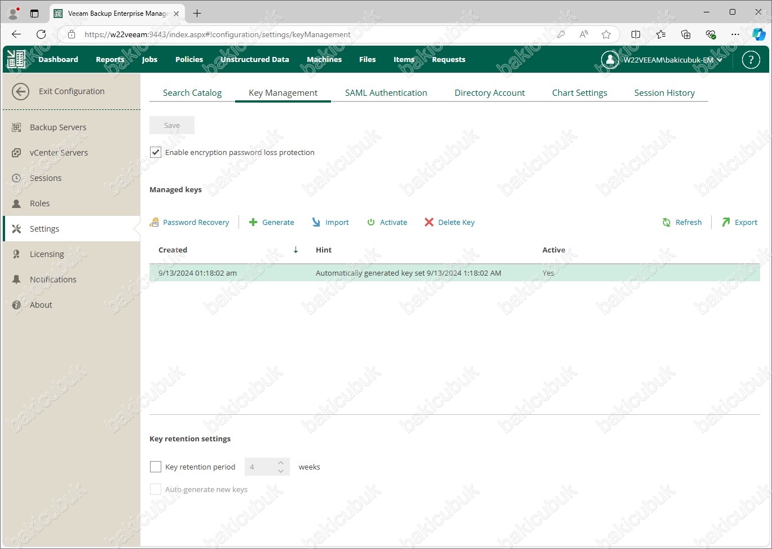The height and width of the screenshot is (549, 772).
Task: Open the help question mark icon
Action: pyautogui.click(x=751, y=59)
